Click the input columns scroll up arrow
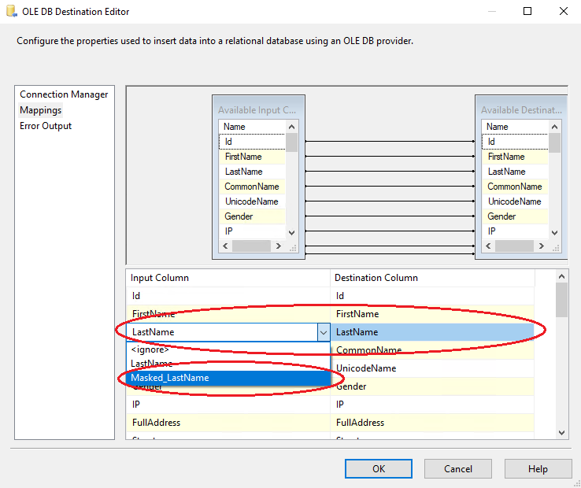 [292, 127]
